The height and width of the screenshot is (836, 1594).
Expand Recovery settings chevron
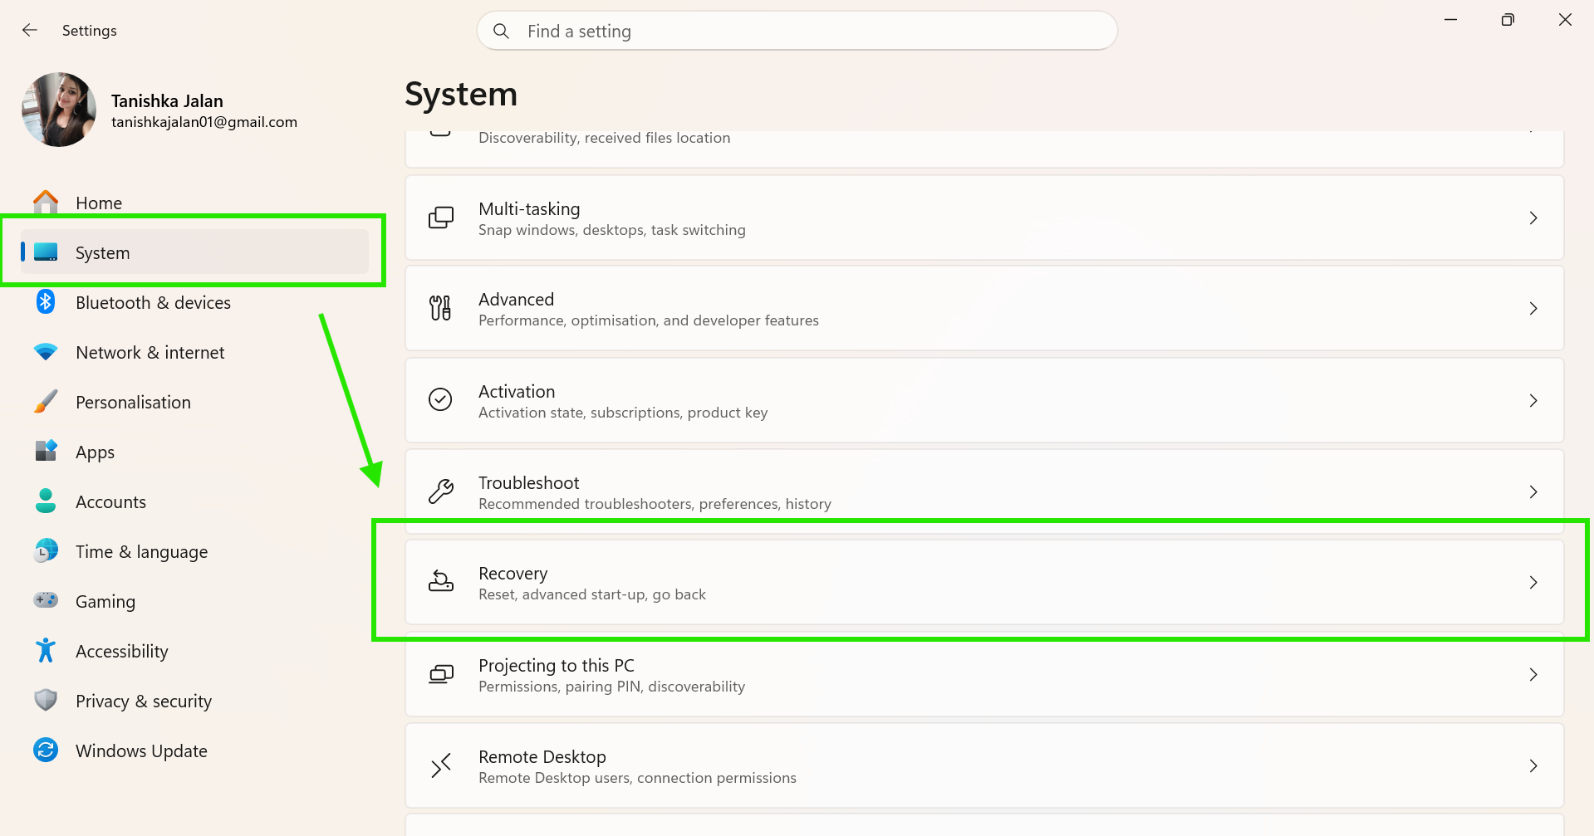(x=1533, y=582)
